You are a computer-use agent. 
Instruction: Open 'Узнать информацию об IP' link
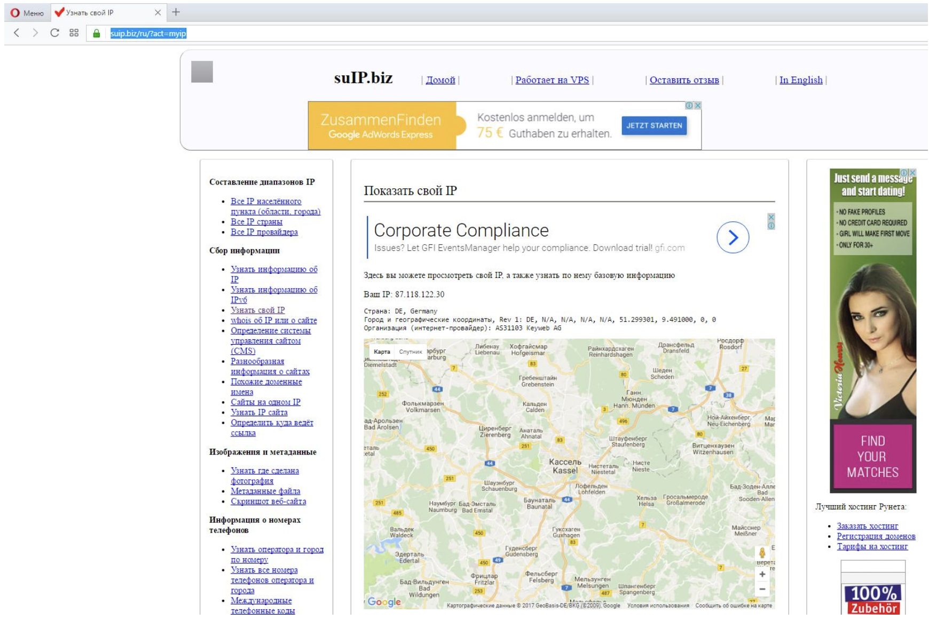(274, 274)
